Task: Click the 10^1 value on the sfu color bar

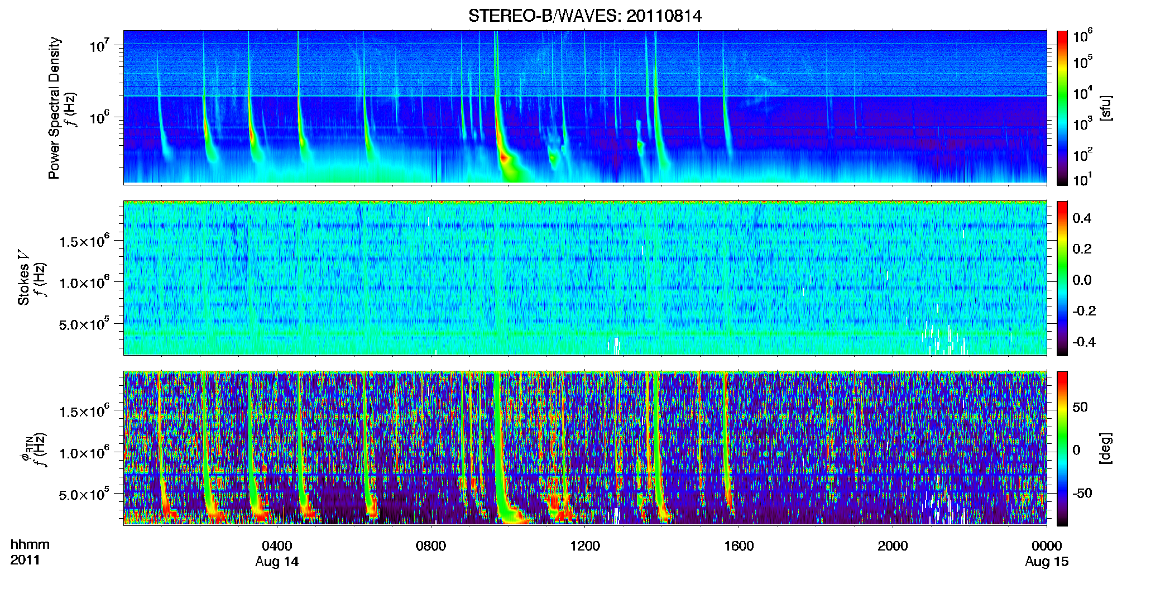Action: (1083, 179)
